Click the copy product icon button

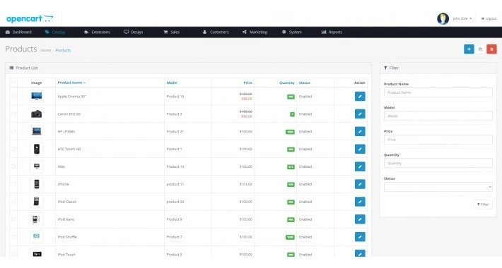point(480,49)
